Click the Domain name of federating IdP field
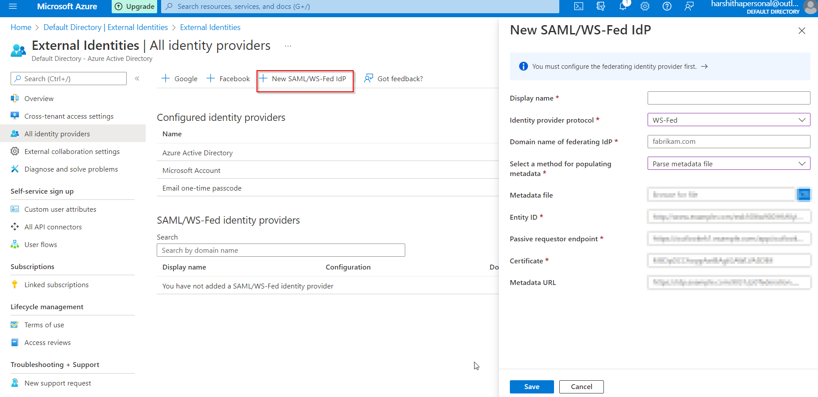The width and height of the screenshot is (818, 397). tap(729, 142)
